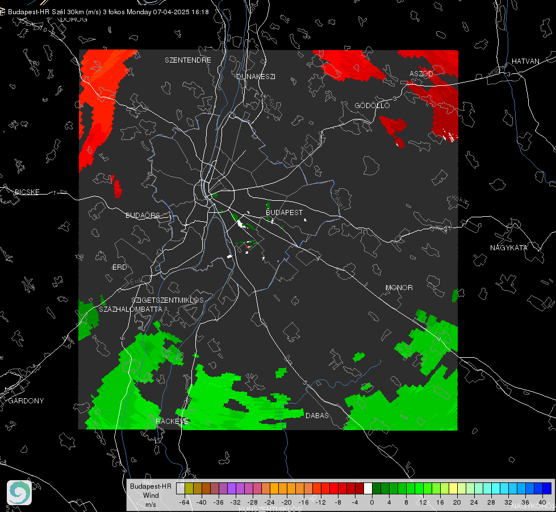Click the radar title text with the 16:18 timestamp
The width and height of the screenshot is (556, 512).
[x=108, y=12]
